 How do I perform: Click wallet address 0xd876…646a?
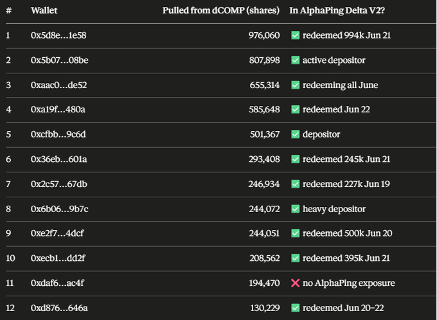click(x=59, y=308)
